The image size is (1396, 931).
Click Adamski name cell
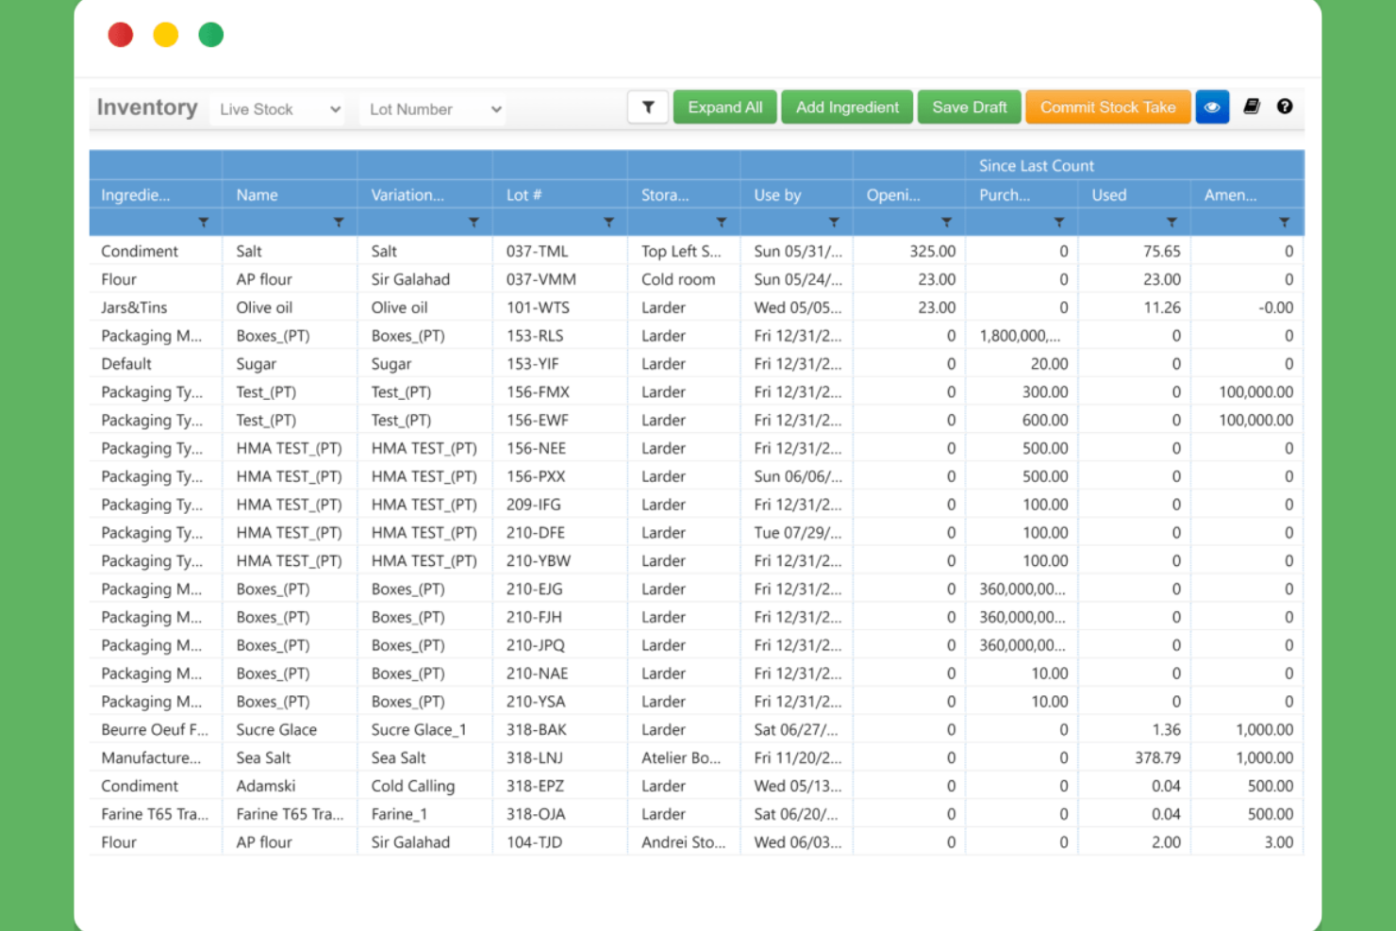290,786
